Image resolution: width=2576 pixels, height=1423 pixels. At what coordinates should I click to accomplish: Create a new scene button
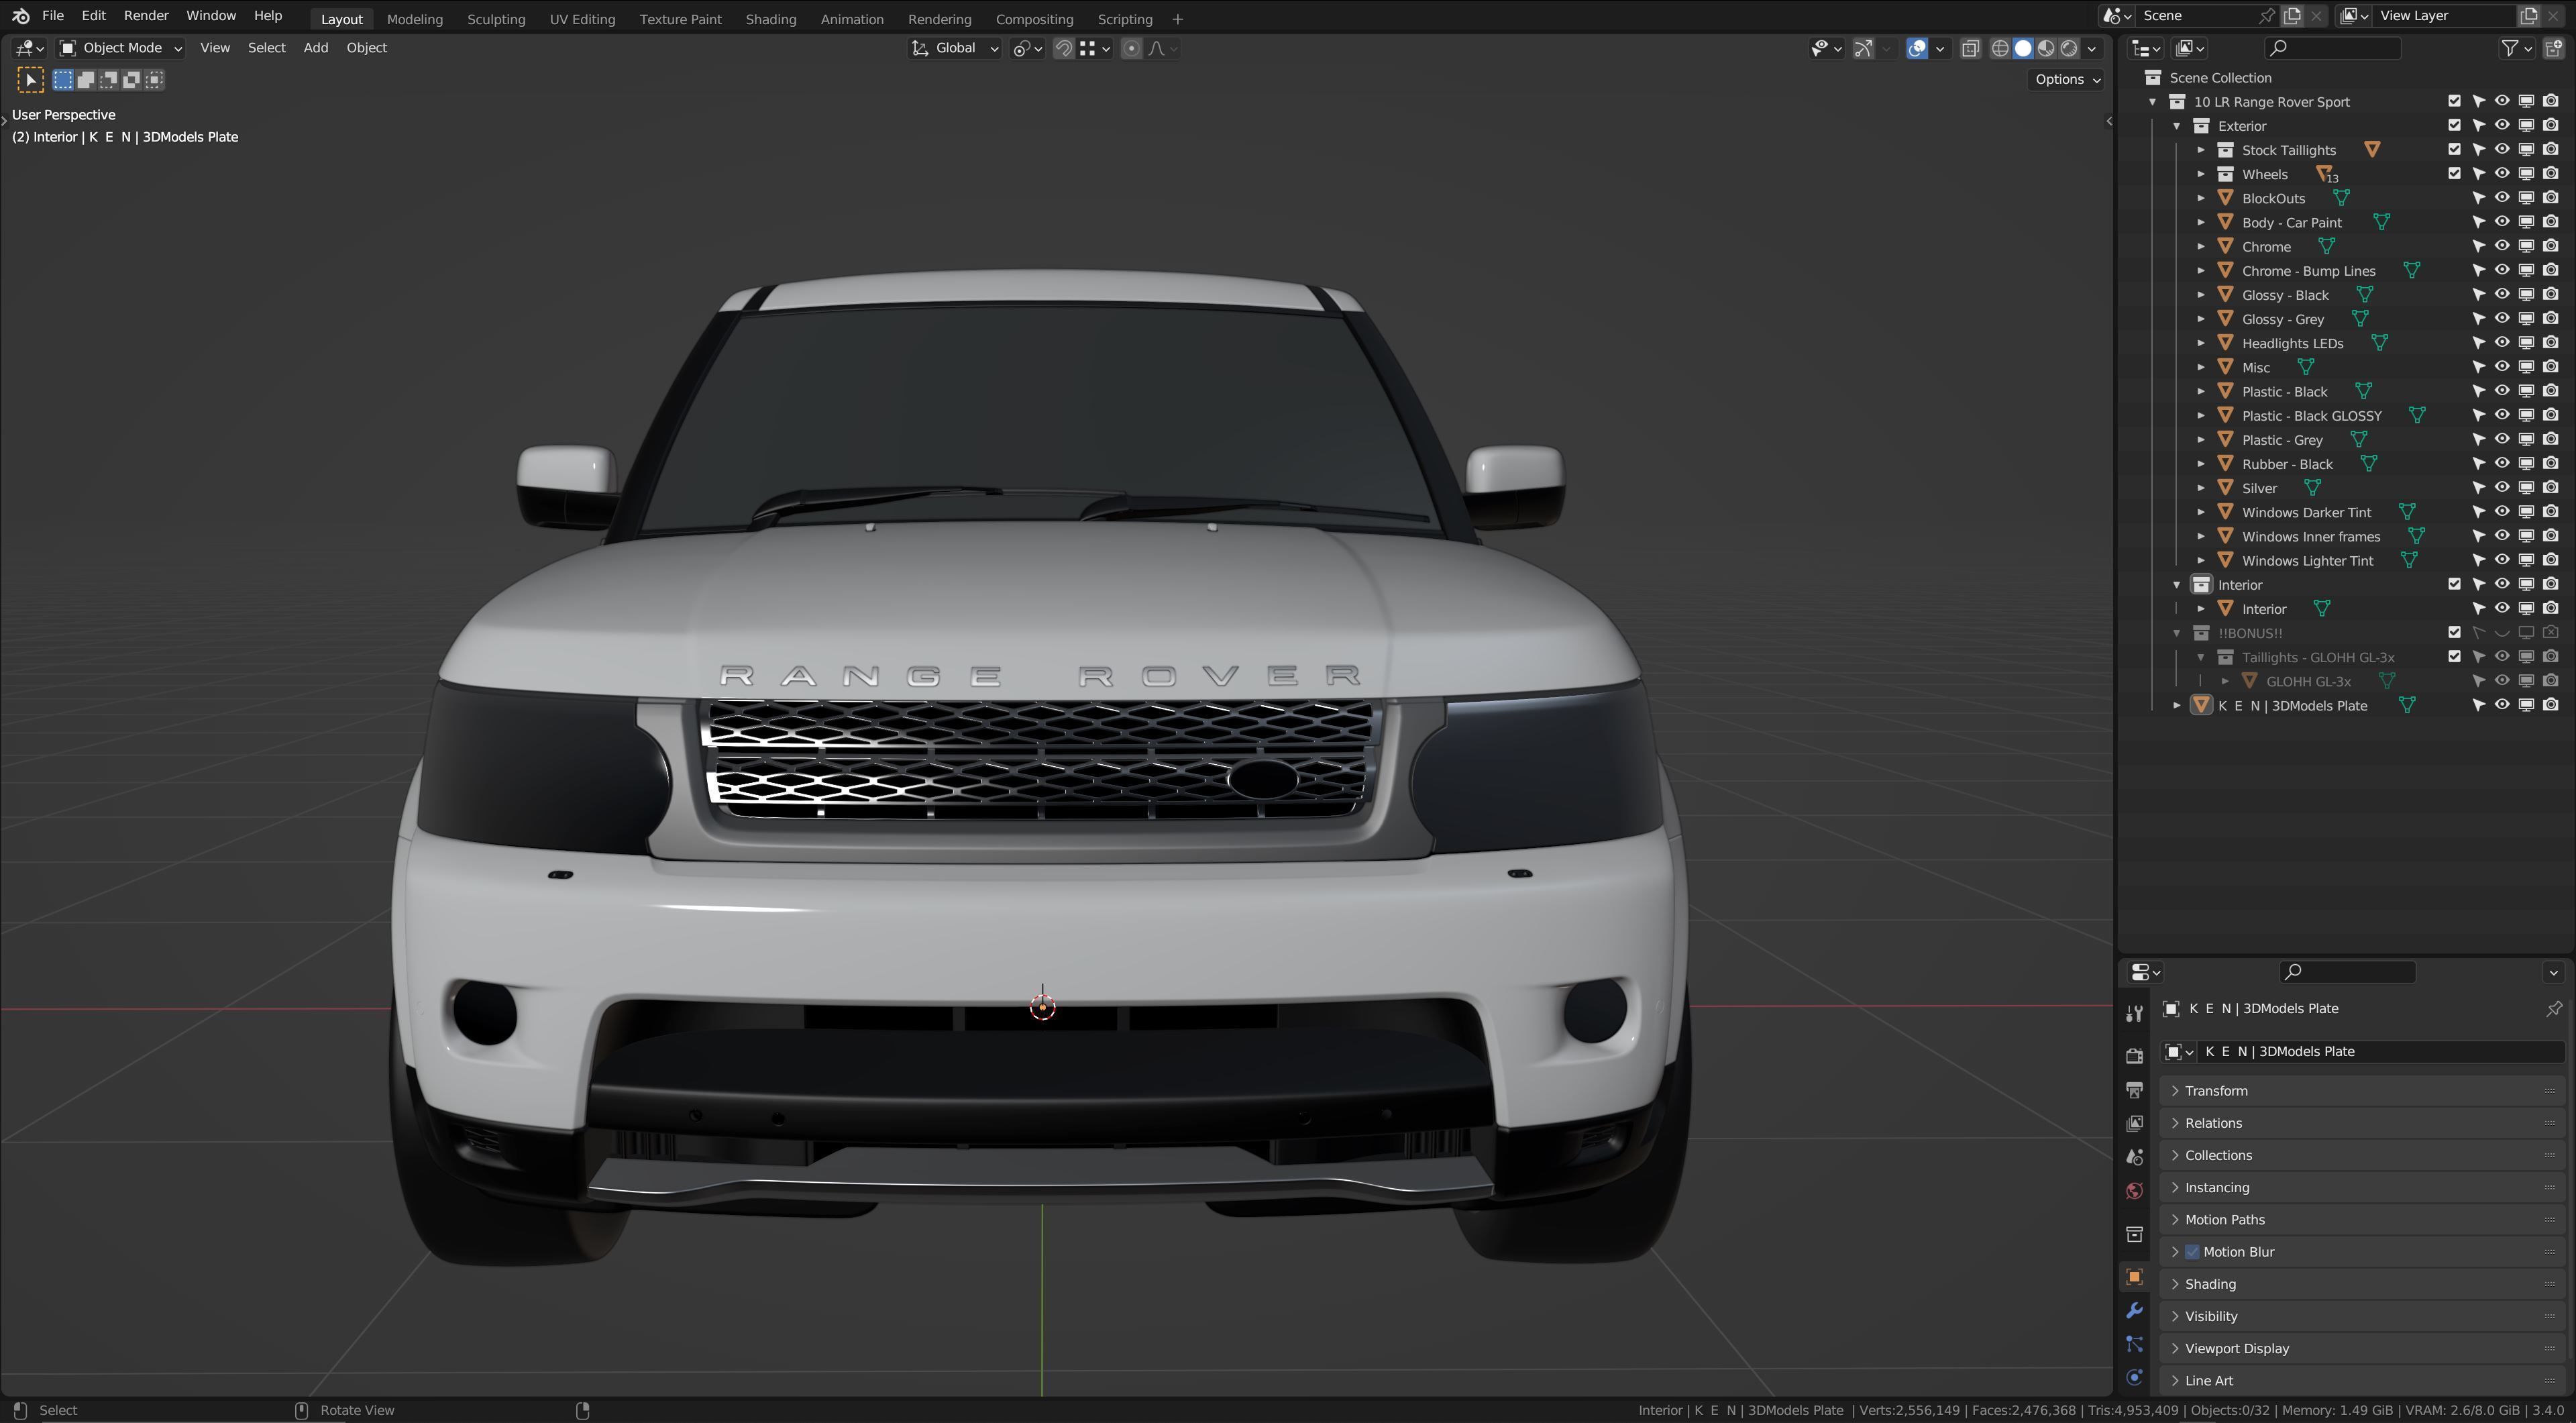[x=2292, y=15]
